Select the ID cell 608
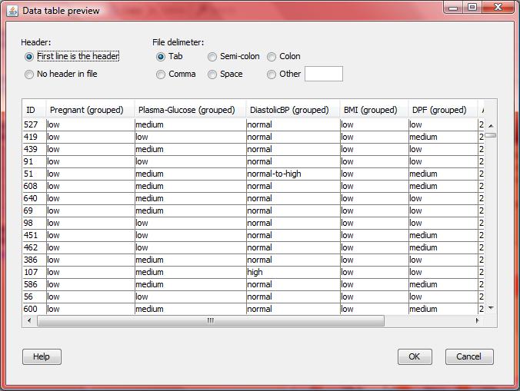Image resolution: width=520 pixels, height=391 pixels. [x=35, y=186]
